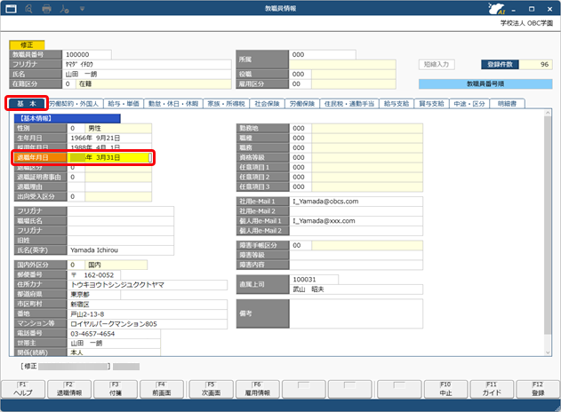Click the F5 次画面 button
561x412 pixels.
pos(211,389)
